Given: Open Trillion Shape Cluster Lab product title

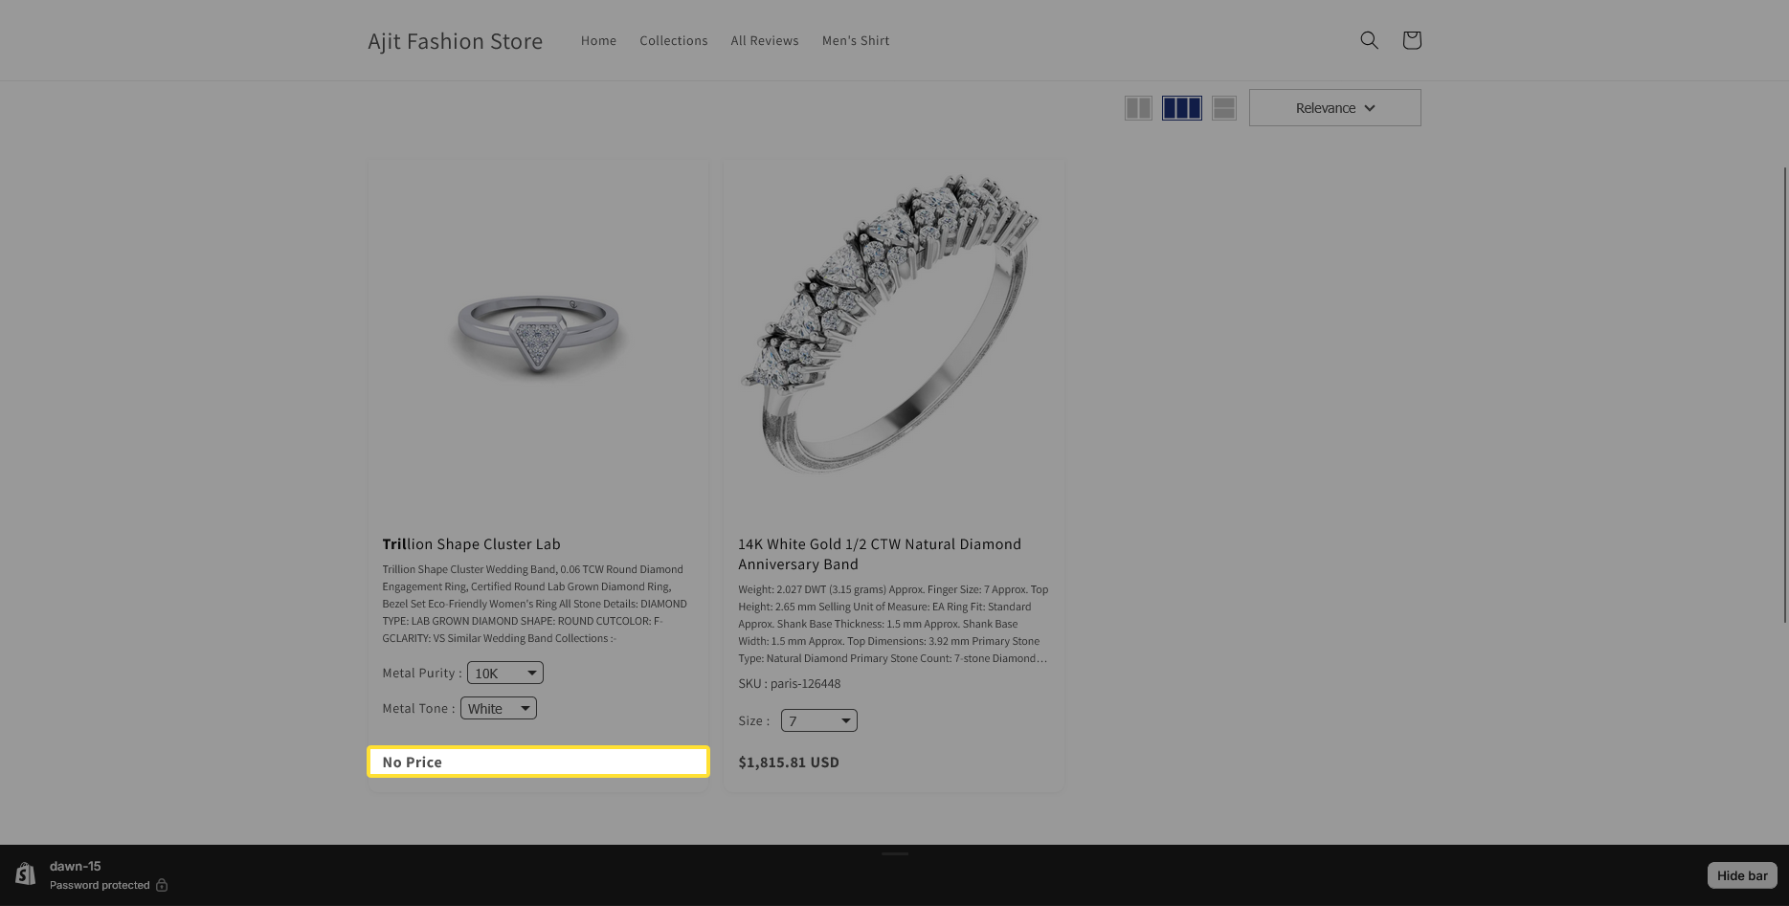Looking at the screenshot, I should click(x=471, y=544).
